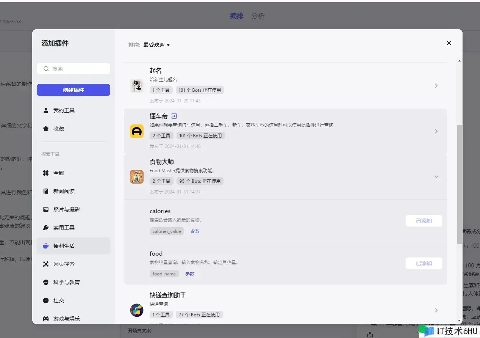The image size is (480, 338).
Task: Click 已添加 button for food tool
Action: click(x=424, y=263)
